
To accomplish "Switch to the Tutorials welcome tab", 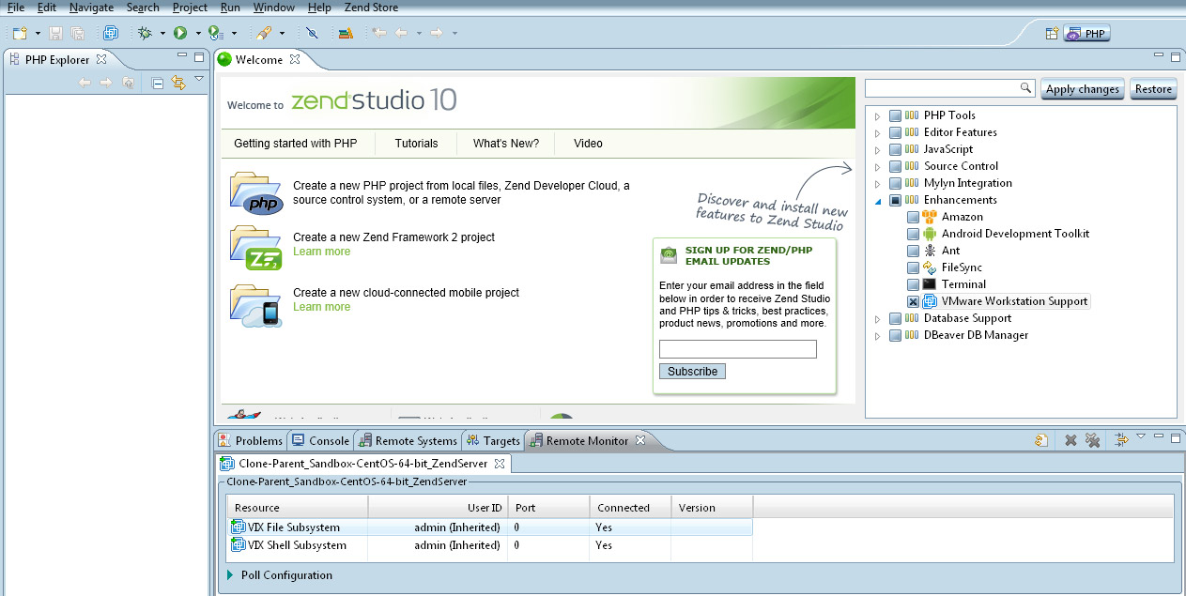I will tap(416, 144).
